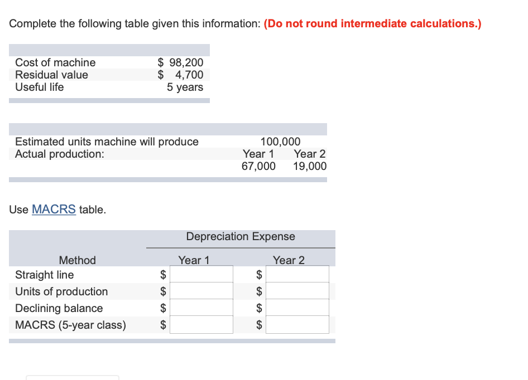Click the Useful life cell showing 5 years
This screenshot has width=528, height=380.
(x=185, y=87)
